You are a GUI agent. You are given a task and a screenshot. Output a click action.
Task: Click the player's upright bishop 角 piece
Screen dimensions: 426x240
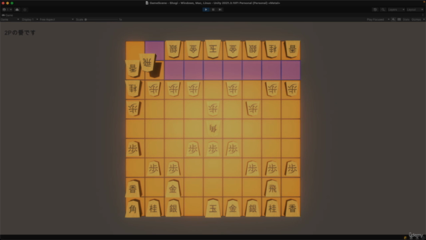[x=133, y=208]
